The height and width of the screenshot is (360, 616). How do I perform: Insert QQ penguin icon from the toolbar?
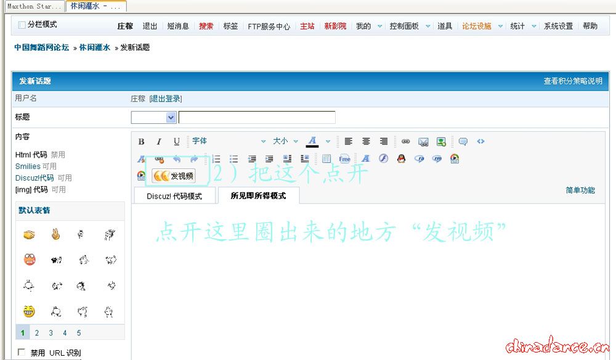pos(401,159)
